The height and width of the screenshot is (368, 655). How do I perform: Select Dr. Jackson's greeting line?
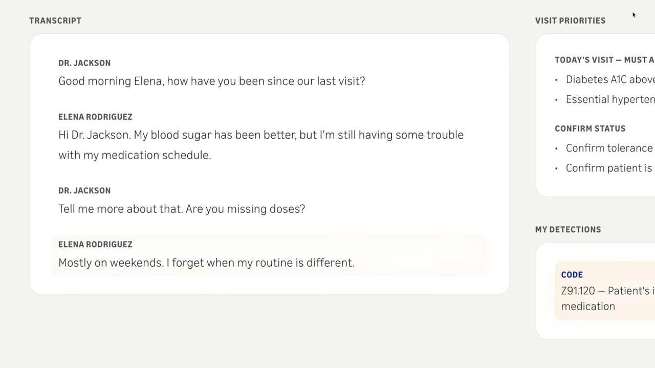(x=211, y=81)
